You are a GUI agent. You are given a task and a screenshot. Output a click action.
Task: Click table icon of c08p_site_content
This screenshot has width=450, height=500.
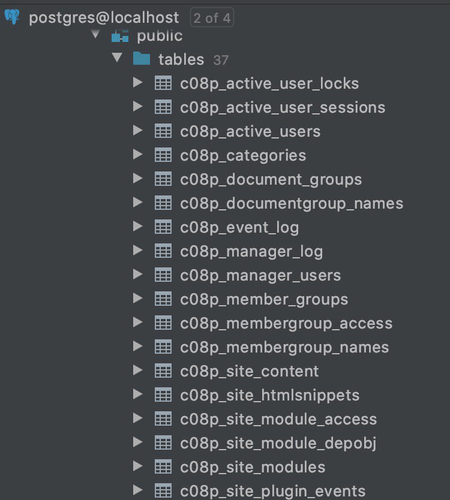click(x=163, y=371)
